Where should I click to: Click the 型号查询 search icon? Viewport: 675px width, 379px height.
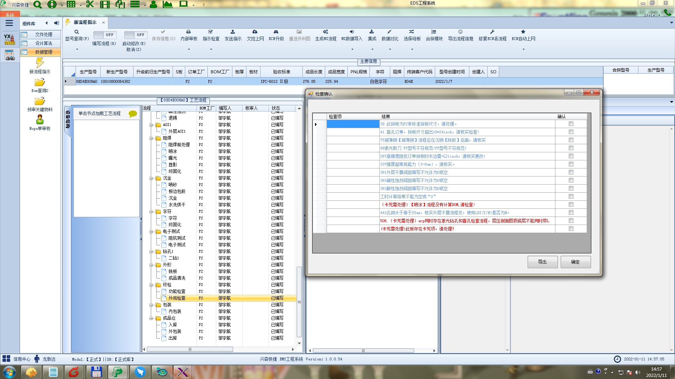76,32
